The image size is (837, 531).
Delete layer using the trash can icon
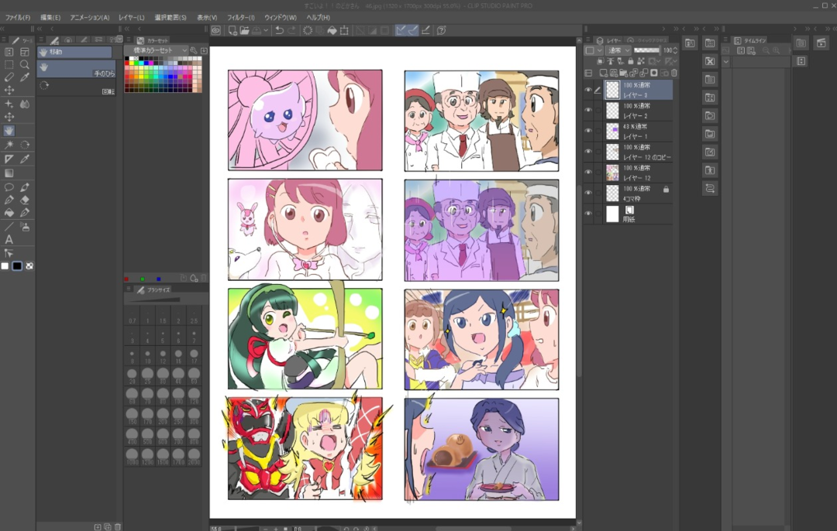pyautogui.click(x=673, y=73)
